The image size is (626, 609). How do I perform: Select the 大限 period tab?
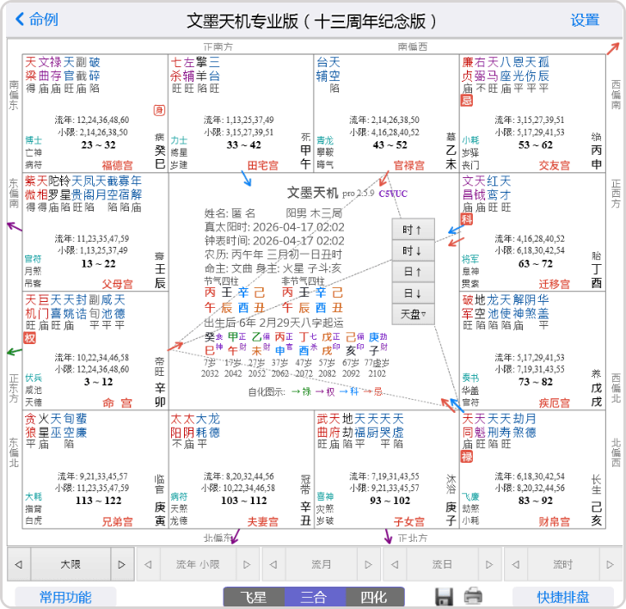click(71, 564)
